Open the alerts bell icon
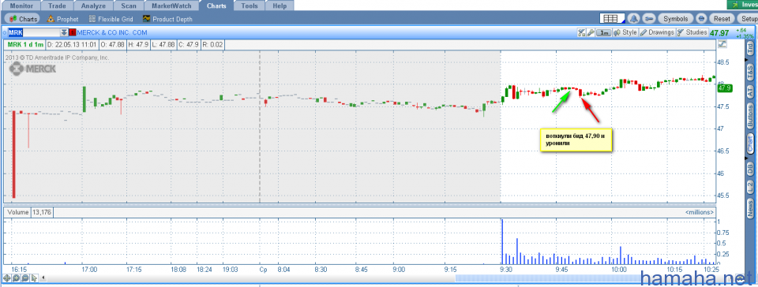758x287 pixels. (x=634, y=19)
